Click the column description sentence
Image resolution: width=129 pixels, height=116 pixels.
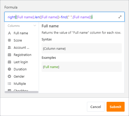(81, 33)
